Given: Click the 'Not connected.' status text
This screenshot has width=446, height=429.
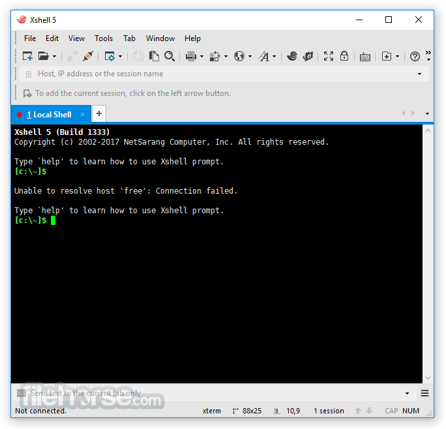Looking at the screenshot, I should tap(40, 411).
